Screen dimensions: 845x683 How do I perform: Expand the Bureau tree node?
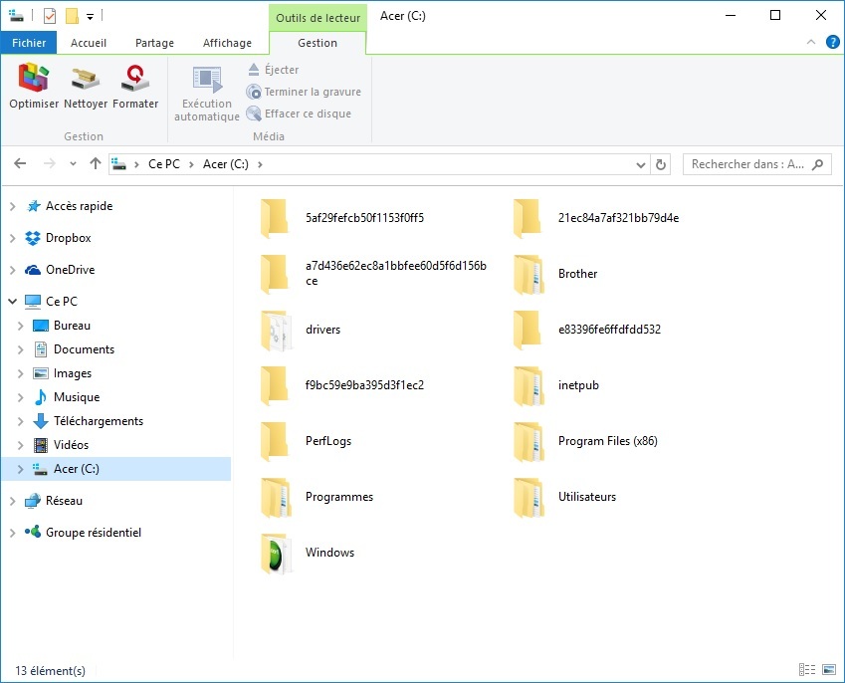pyautogui.click(x=21, y=326)
